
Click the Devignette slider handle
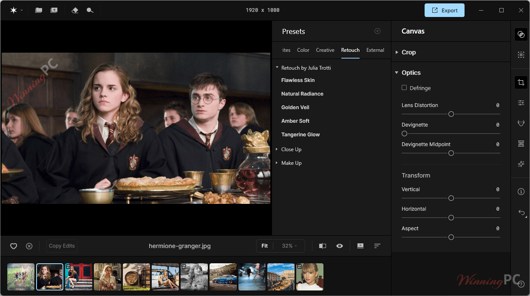pyautogui.click(x=404, y=134)
